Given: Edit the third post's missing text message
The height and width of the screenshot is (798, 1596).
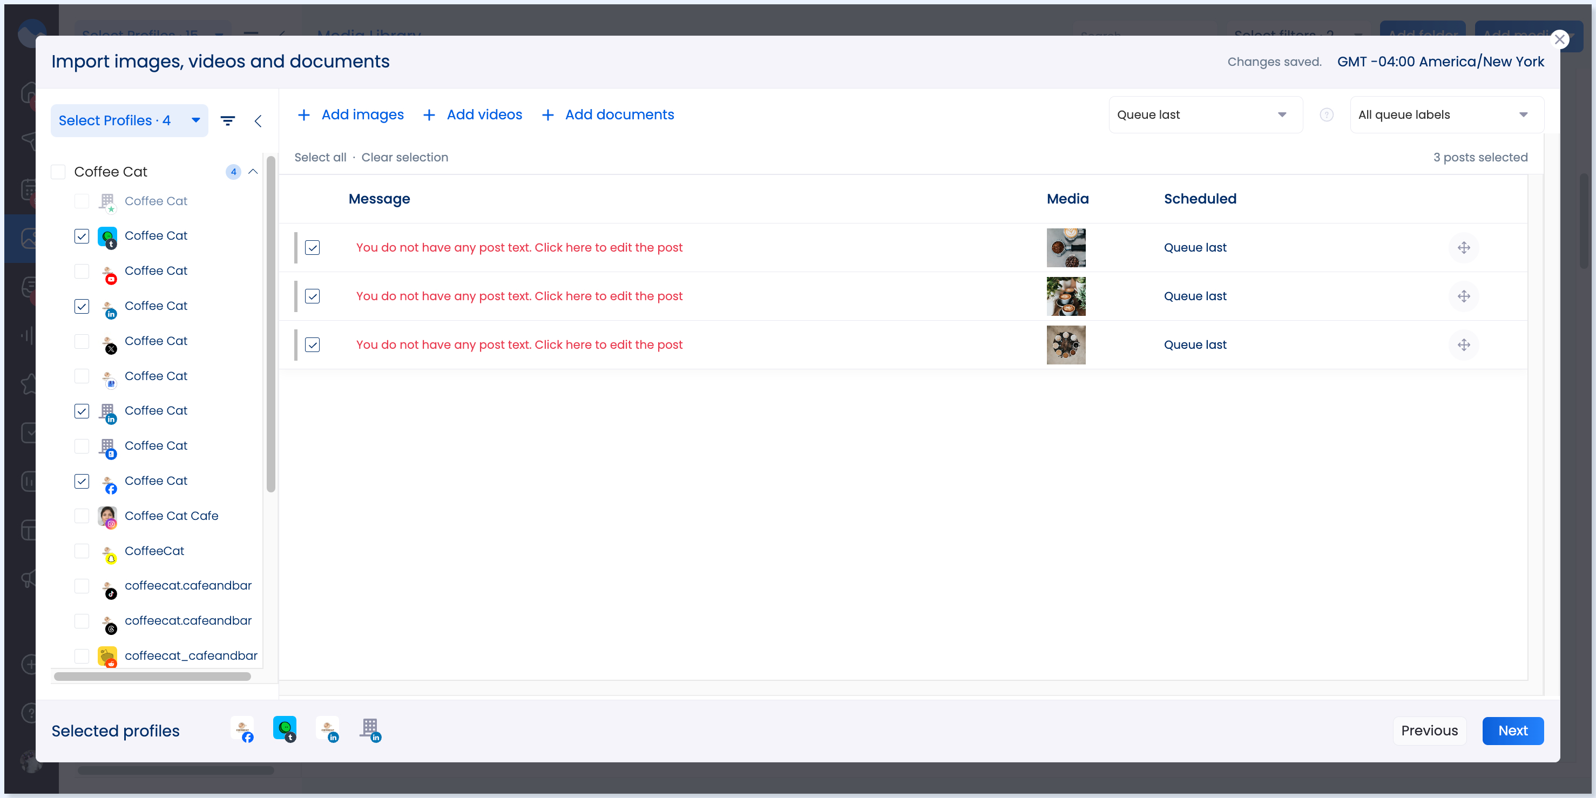Looking at the screenshot, I should pos(519,345).
